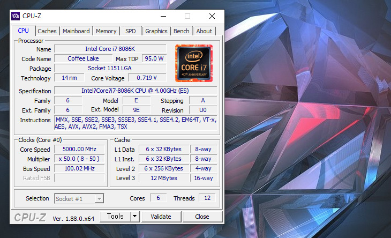Minimize the CPU-Z window
The image size is (391, 238).
163,16
